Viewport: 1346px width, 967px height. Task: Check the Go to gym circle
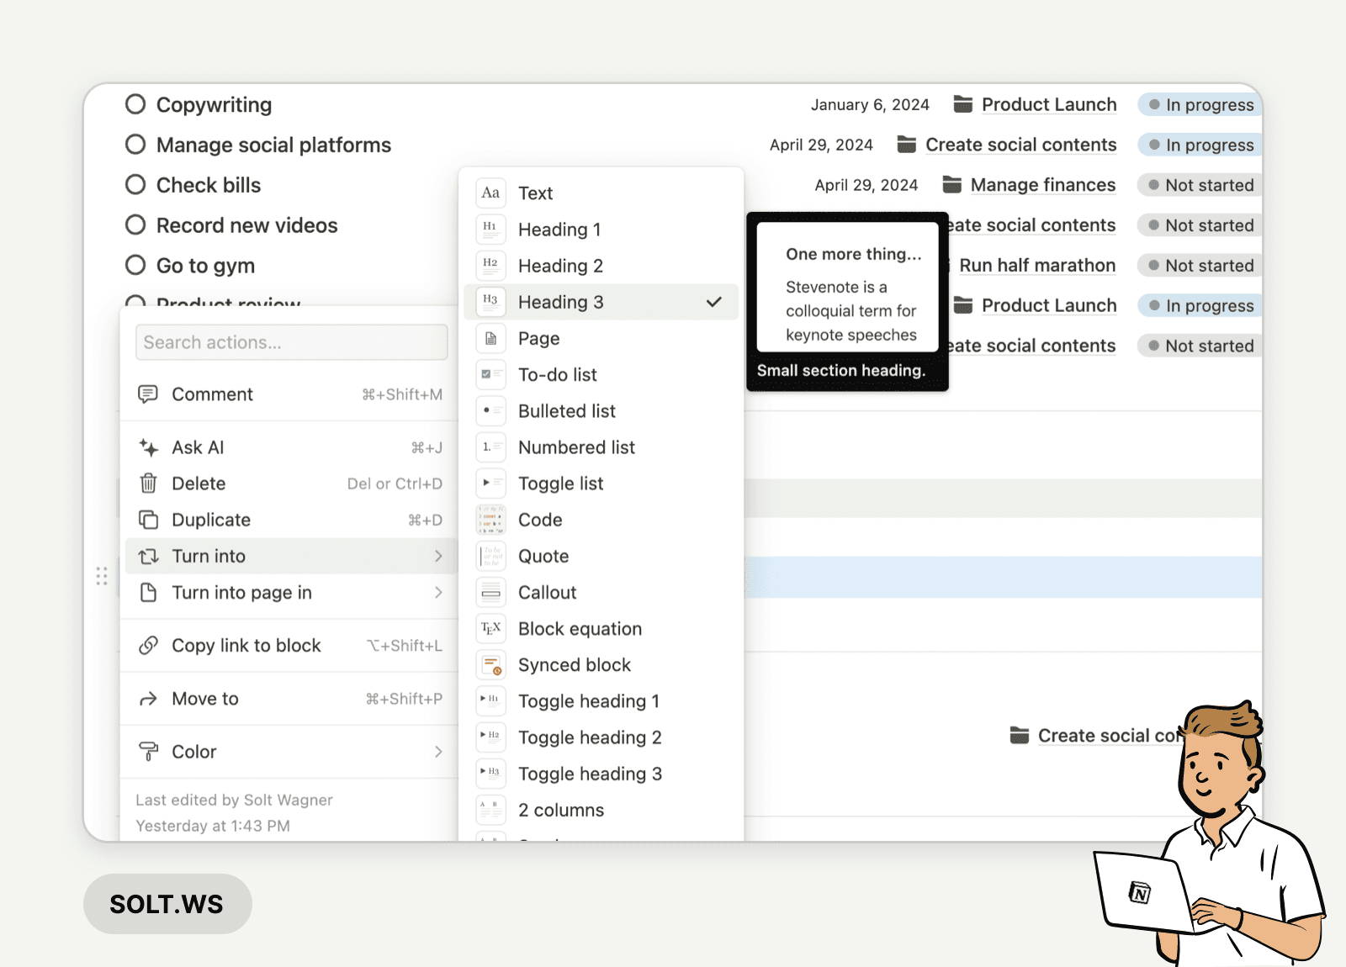click(x=135, y=266)
